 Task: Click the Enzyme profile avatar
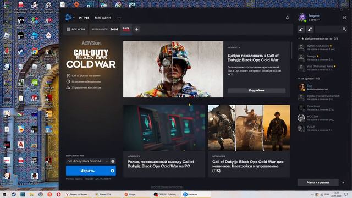click(x=302, y=18)
